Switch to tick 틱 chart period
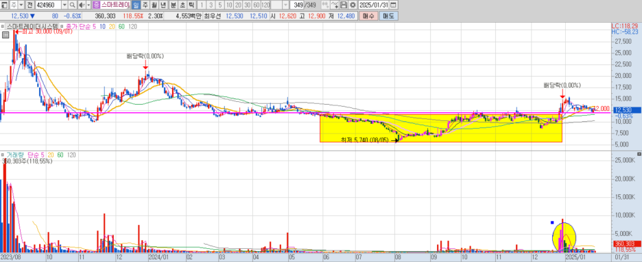The width and height of the screenshot is (642, 262). (x=191, y=5)
